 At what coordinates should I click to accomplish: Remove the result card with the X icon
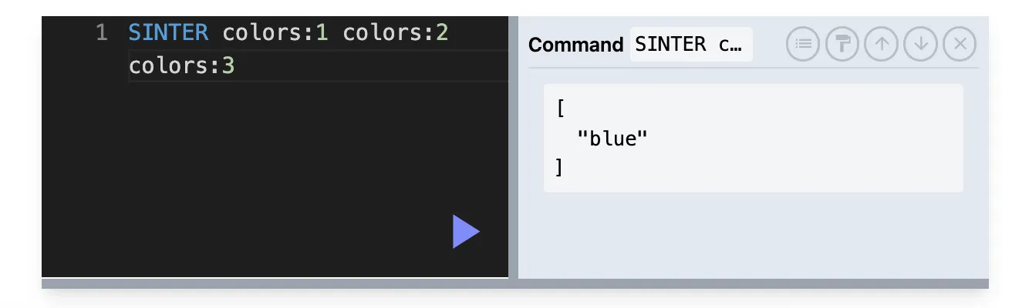(960, 44)
